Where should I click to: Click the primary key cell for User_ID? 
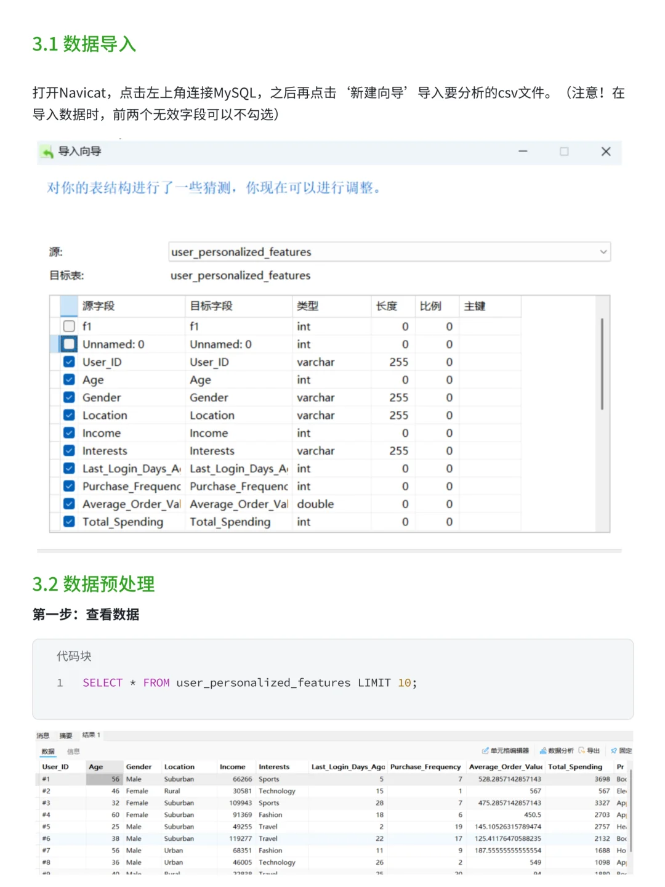[x=490, y=362]
